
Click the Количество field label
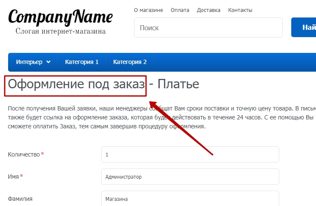(x=24, y=154)
